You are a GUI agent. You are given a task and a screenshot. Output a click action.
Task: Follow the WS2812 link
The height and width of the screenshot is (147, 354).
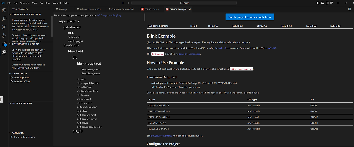(x=272, y=48)
